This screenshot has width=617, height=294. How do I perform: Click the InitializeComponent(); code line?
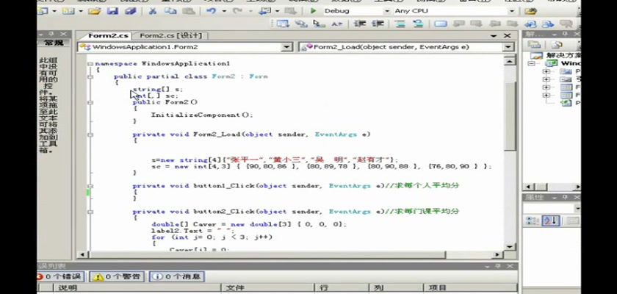click(202, 115)
